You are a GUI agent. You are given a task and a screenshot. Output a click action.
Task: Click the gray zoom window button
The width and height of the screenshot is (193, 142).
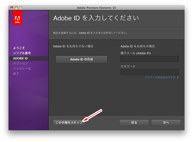(x=21, y=8)
